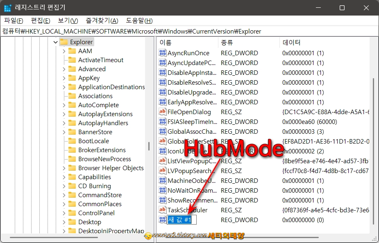The width and height of the screenshot is (379, 243).
Task: Select the BootLocale key
Action: click(x=93, y=141)
